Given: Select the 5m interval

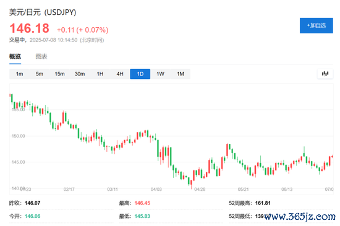Looking at the screenshot, I should pos(40,74).
